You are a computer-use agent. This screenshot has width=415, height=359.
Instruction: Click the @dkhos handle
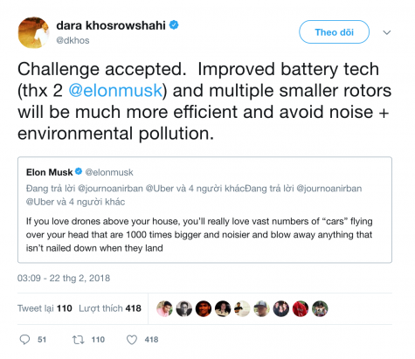pyautogui.click(x=73, y=40)
